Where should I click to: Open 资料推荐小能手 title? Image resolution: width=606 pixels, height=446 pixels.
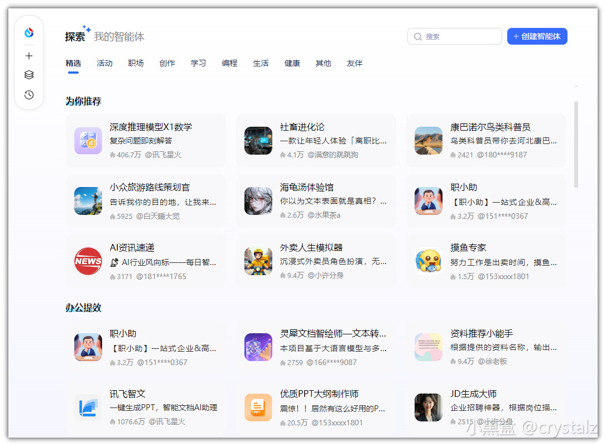click(x=482, y=334)
